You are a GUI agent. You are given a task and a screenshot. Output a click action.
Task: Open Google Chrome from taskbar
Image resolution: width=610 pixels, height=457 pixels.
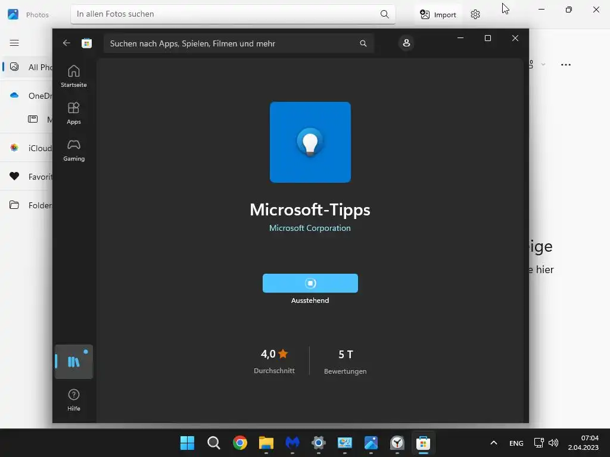(240, 443)
